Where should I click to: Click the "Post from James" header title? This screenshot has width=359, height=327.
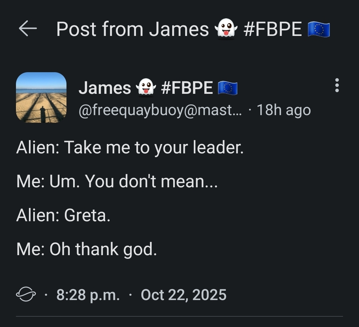[x=132, y=29]
